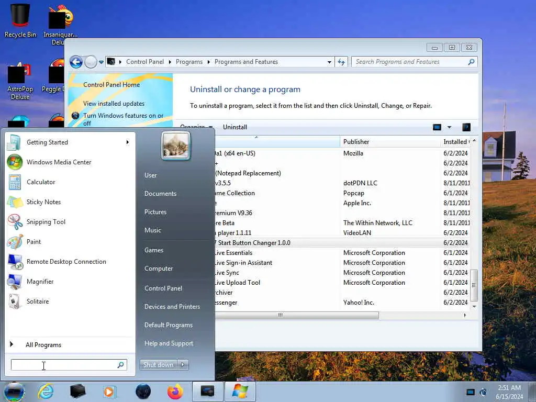The image size is (536, 402).
Task: Open View installed updates link
Action: (114, 104)
